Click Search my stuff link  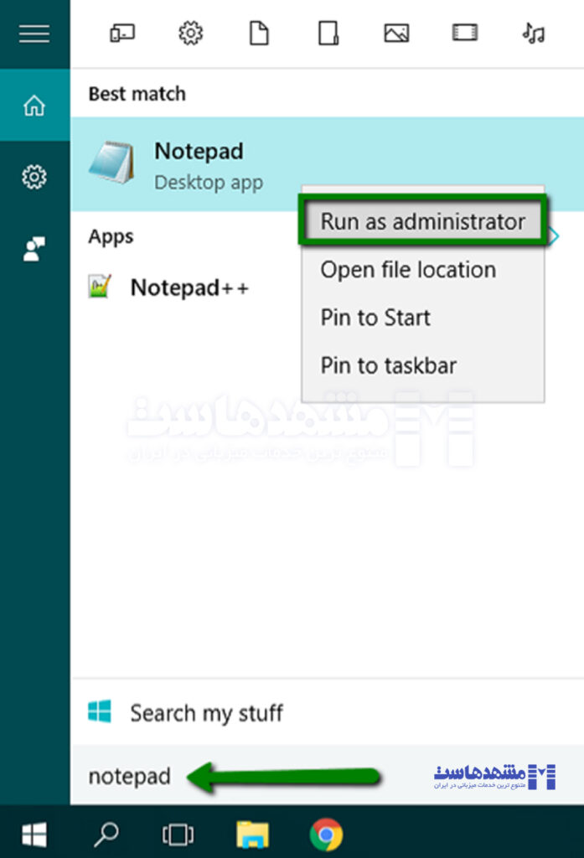pos(205,713)
